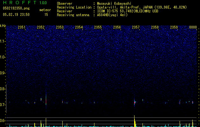Click the kHz axis unit label

click(3, 26)
